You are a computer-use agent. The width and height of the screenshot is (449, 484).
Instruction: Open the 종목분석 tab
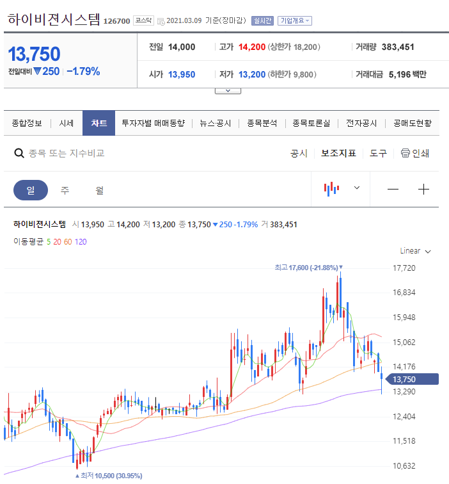tap(262, 123)
